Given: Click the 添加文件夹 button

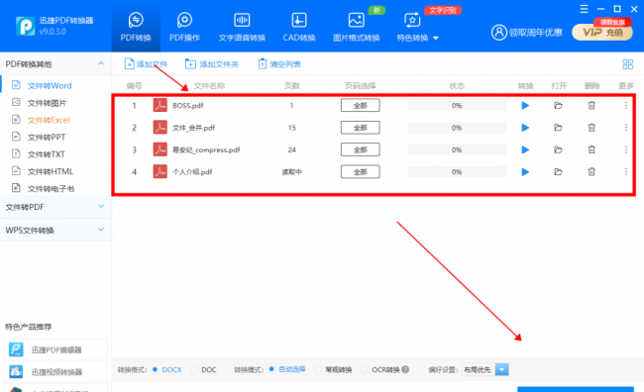Looking at the screenshot, I should pos(212,64).
